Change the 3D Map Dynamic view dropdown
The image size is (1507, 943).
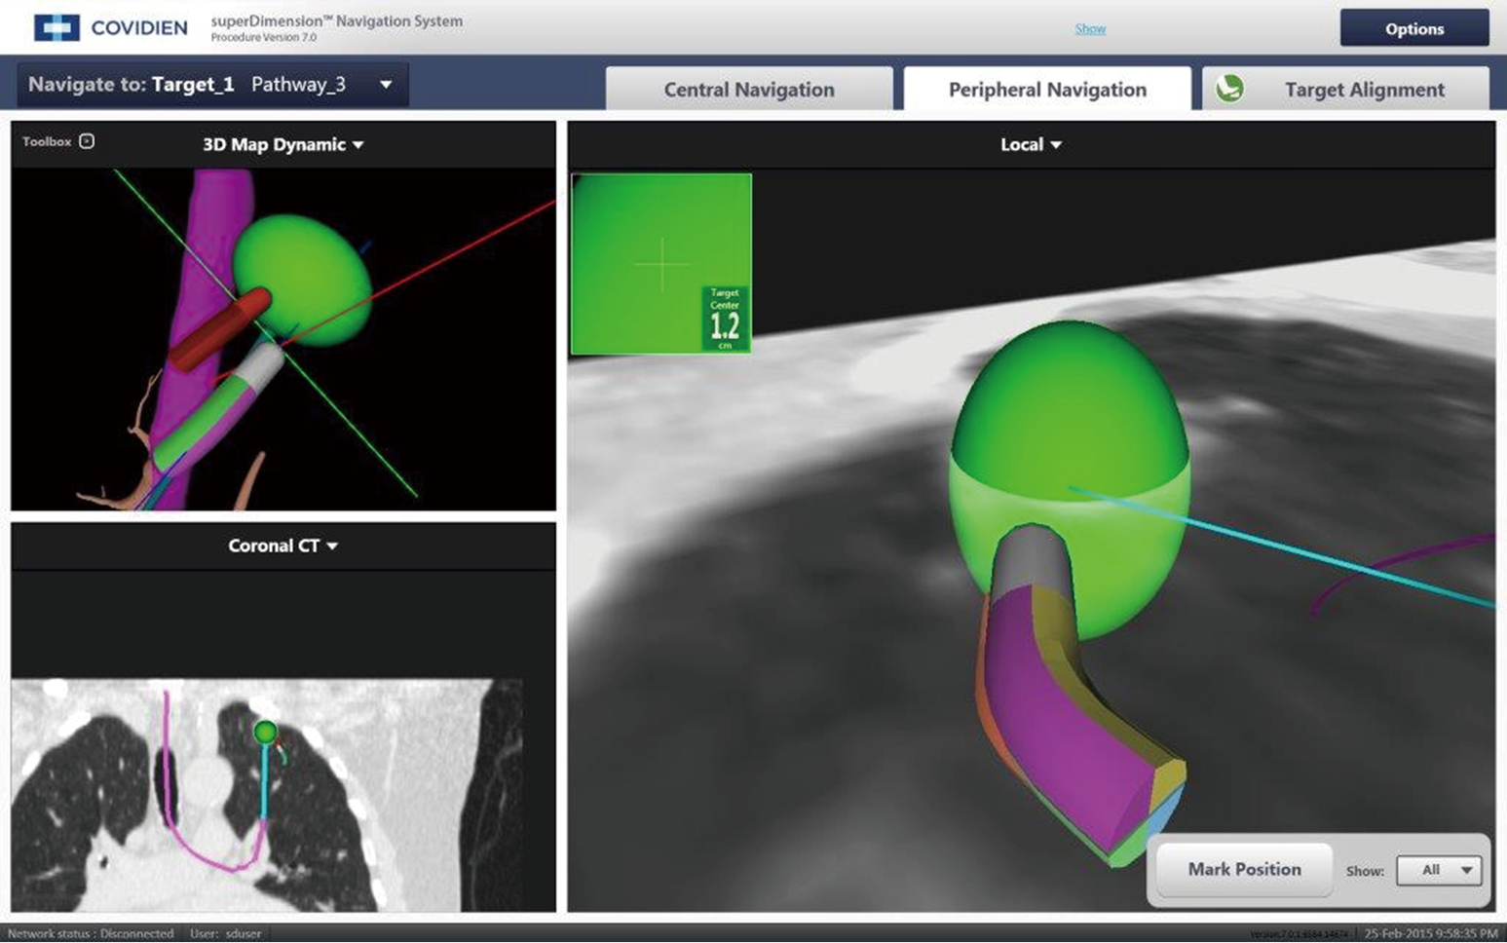click(283, 144)
